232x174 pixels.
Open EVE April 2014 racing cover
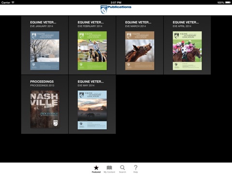tap(187, 51)
